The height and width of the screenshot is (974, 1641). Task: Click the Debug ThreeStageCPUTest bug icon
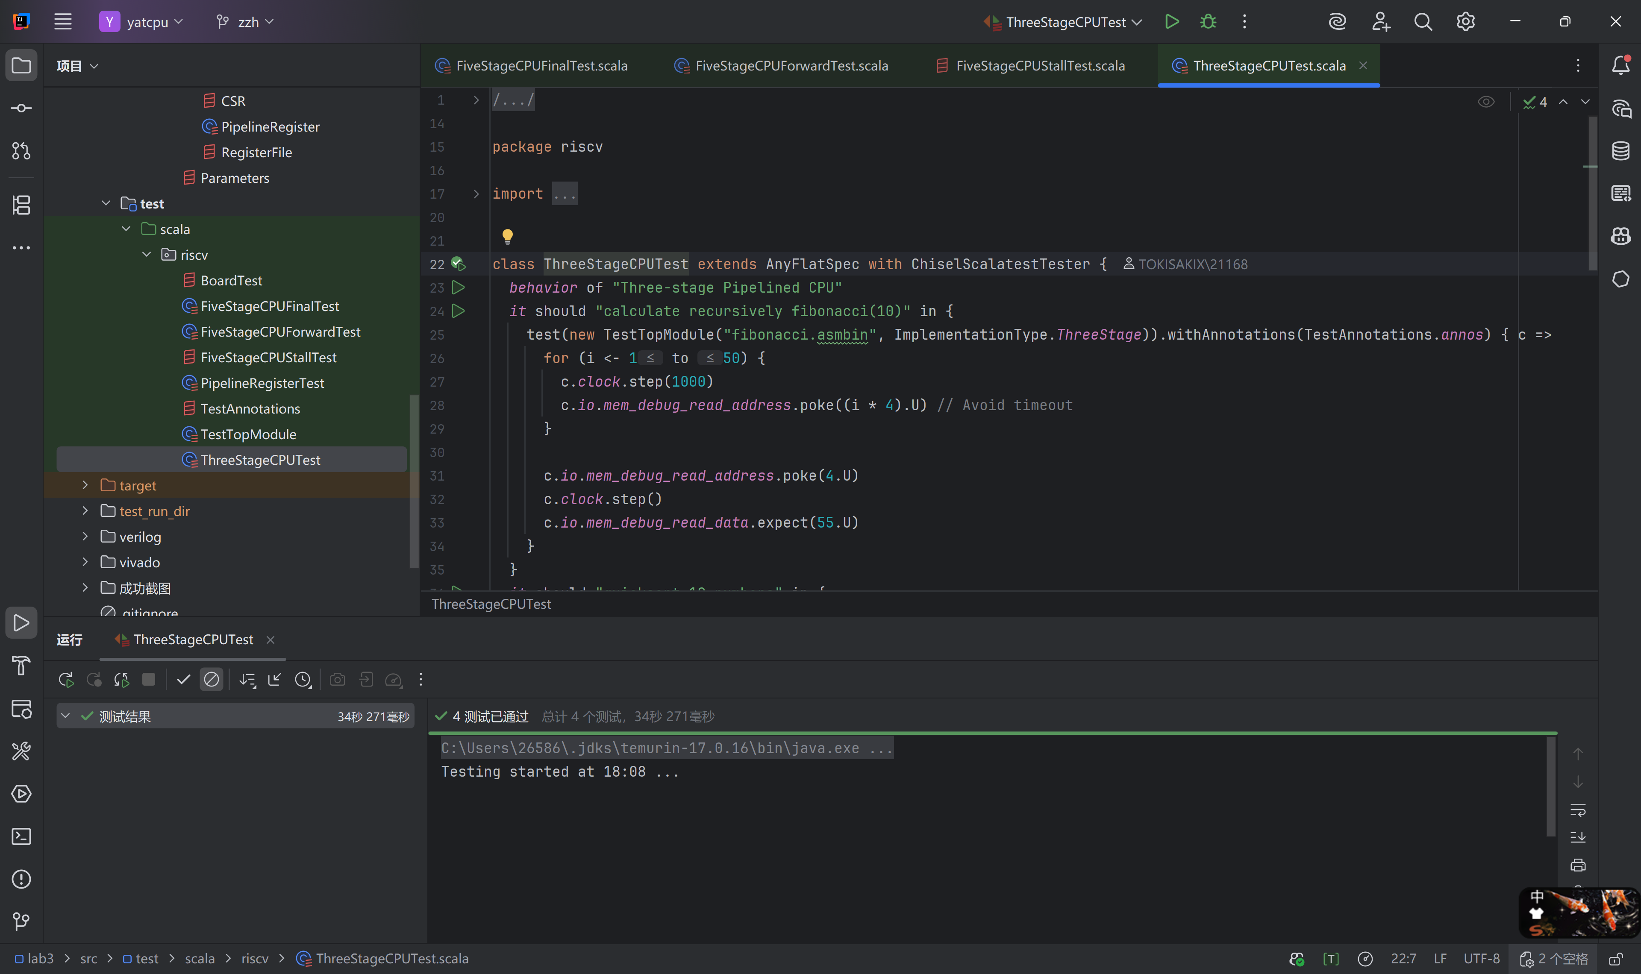click(x=1208, y=22)
